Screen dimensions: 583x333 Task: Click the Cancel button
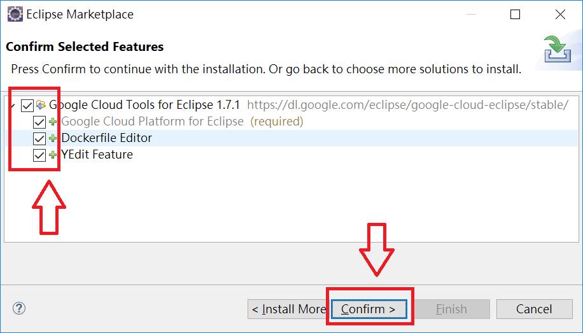click(534, 309)
